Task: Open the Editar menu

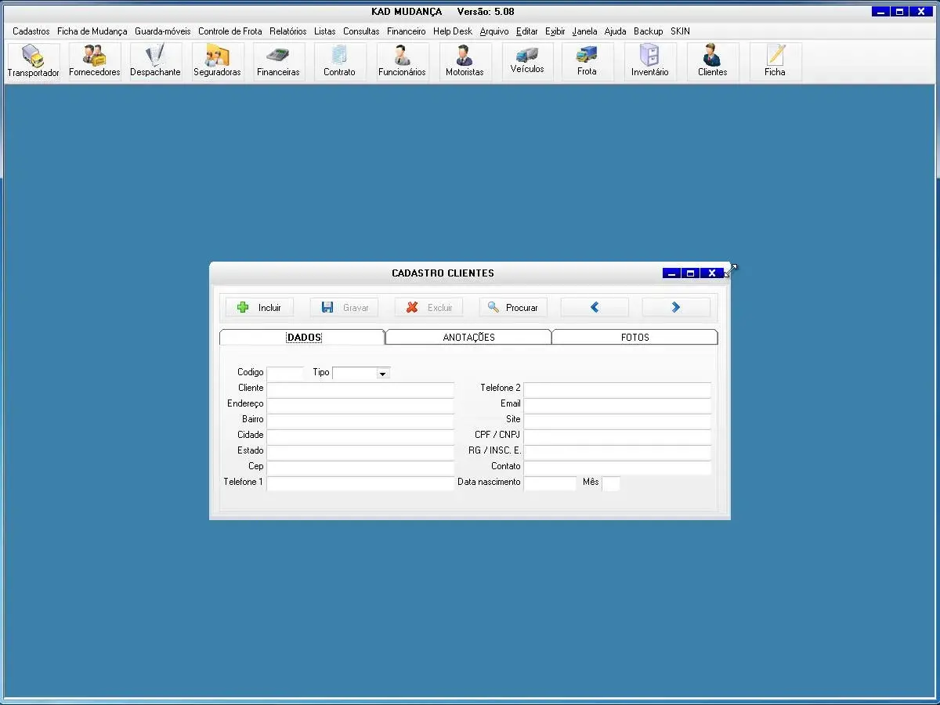Action: (x=527, y=31)
